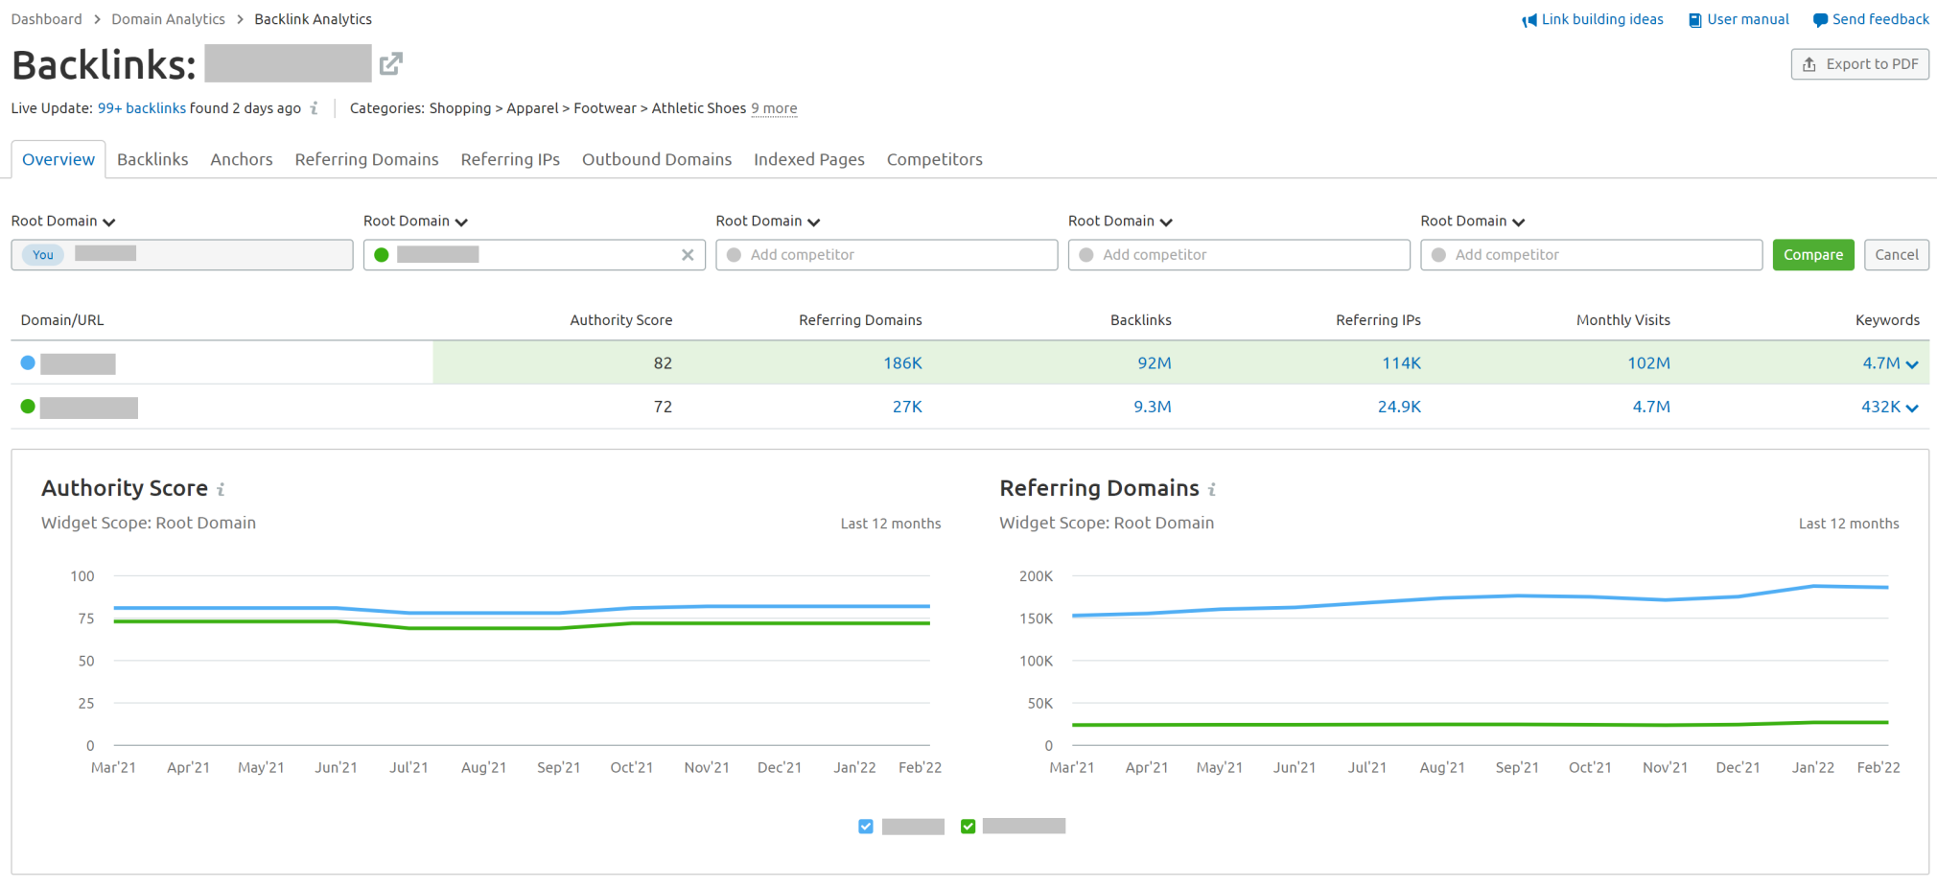
Task: Click the 9.3M backlinks value
Action: pos(1153,407)
